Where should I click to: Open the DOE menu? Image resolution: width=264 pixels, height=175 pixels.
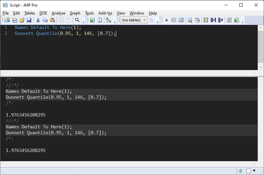point(43,13)
